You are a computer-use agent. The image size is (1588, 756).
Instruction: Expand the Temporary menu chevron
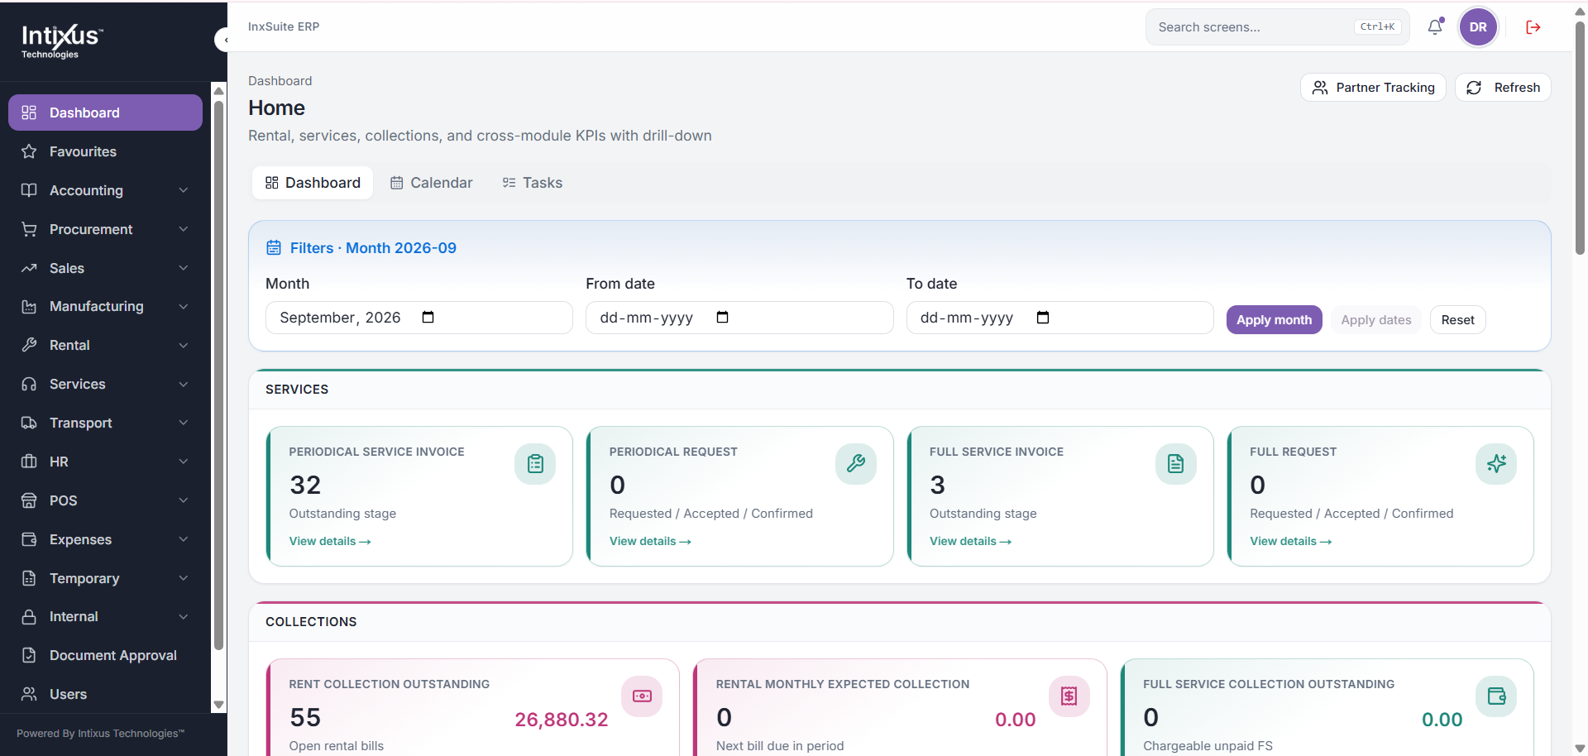pos(184,578)
